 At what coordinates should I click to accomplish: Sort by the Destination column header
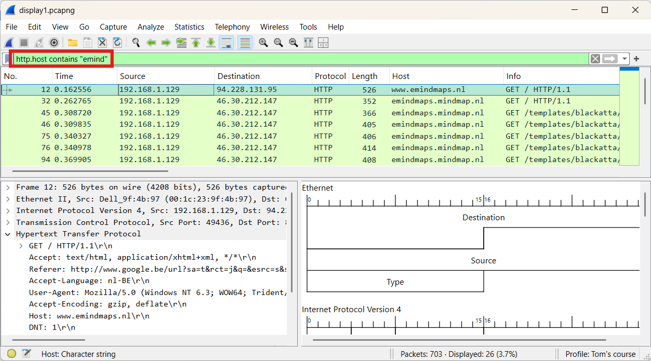click(263, 76)
